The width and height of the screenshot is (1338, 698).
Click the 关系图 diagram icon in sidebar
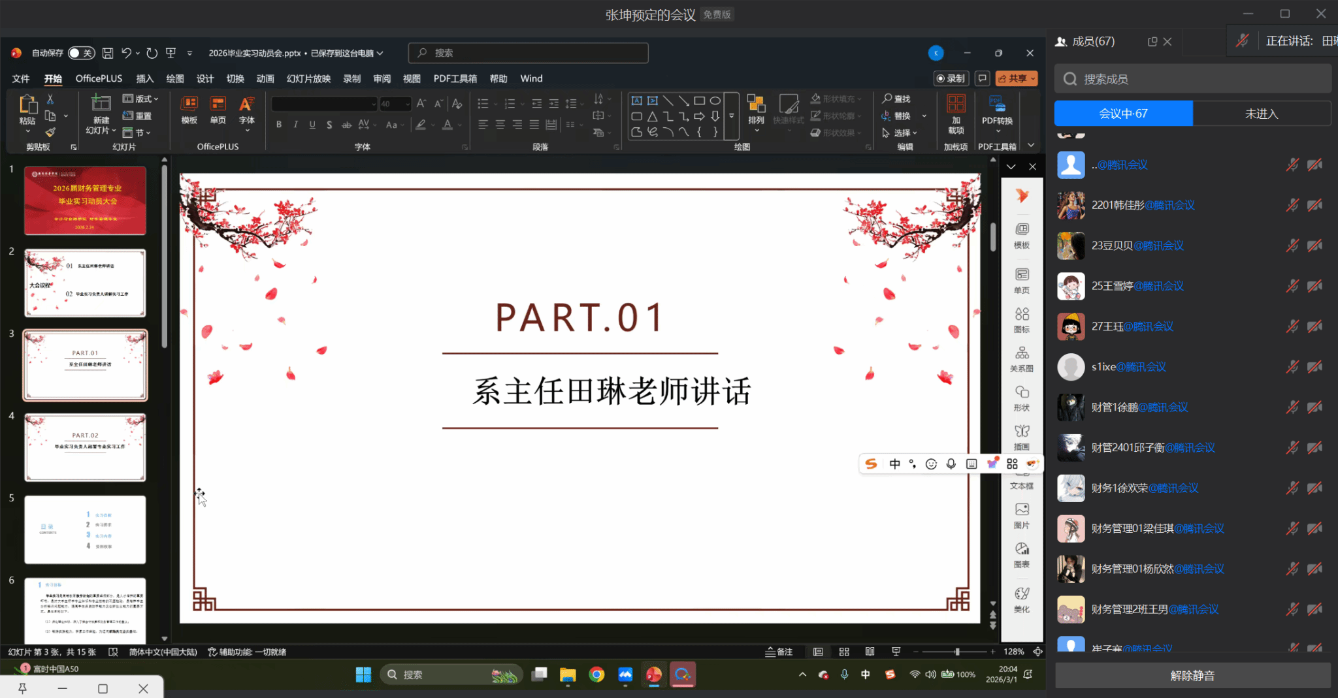[1022, 358]
